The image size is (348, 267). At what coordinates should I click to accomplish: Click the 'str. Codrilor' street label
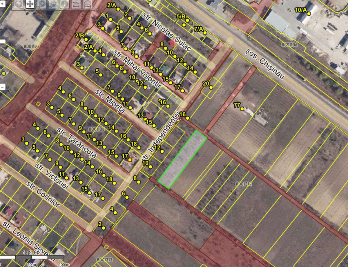(x=43, y=195)
